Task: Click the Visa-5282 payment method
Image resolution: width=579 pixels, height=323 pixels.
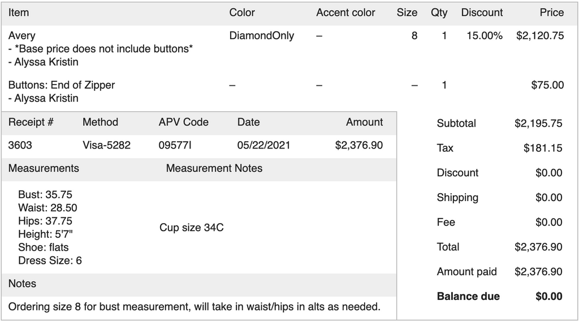Action: (106, 145)
